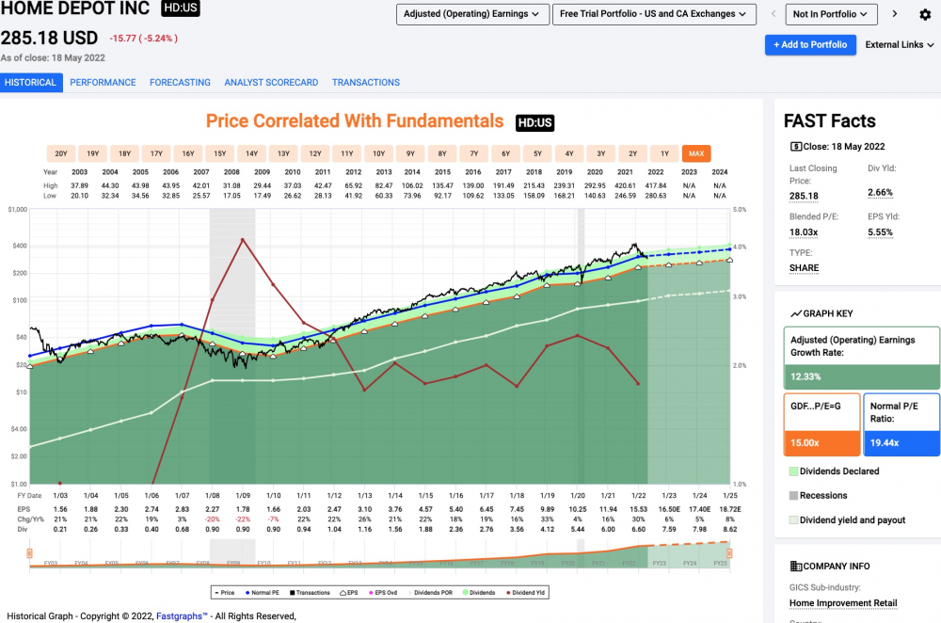Open the Fastgraphs copyright link
This screenshot has width=941, height=623.
point(182,615)
